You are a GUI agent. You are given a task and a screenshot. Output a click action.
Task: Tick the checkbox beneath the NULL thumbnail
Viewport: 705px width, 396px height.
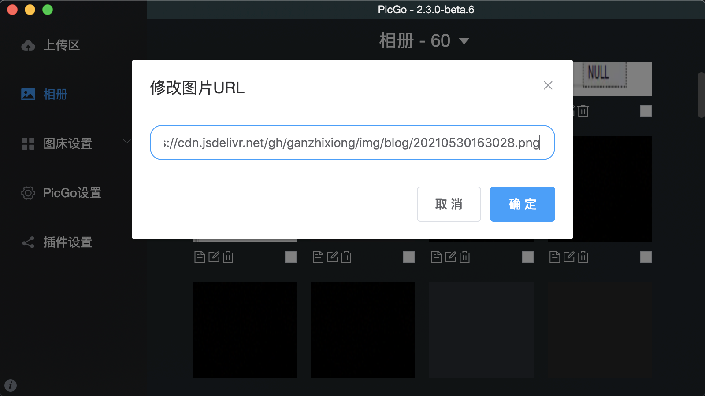point(646,111)
